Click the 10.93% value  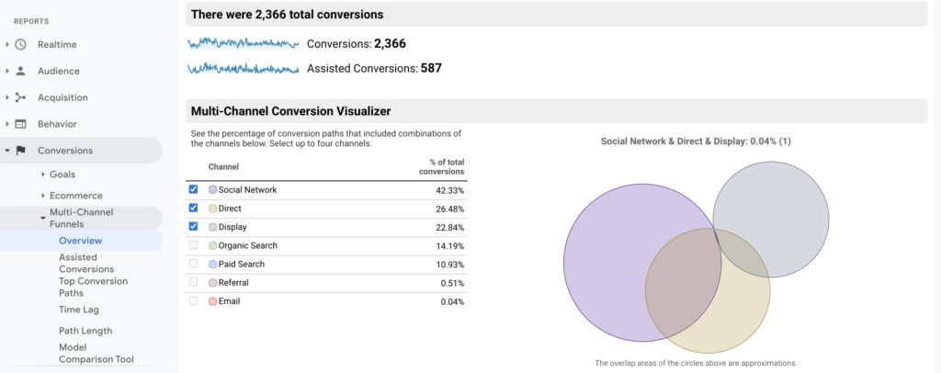449,265
